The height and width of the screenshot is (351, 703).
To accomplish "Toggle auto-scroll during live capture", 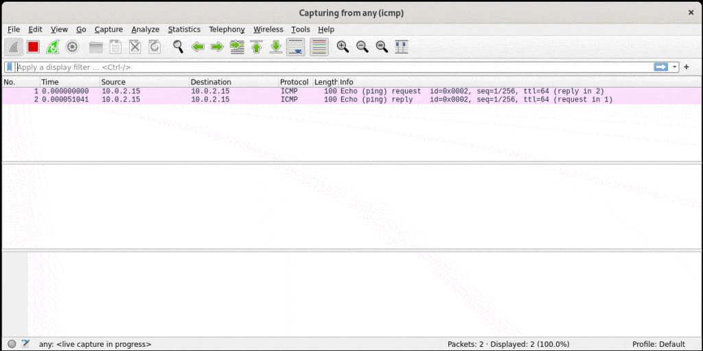I will click(295, 47).
